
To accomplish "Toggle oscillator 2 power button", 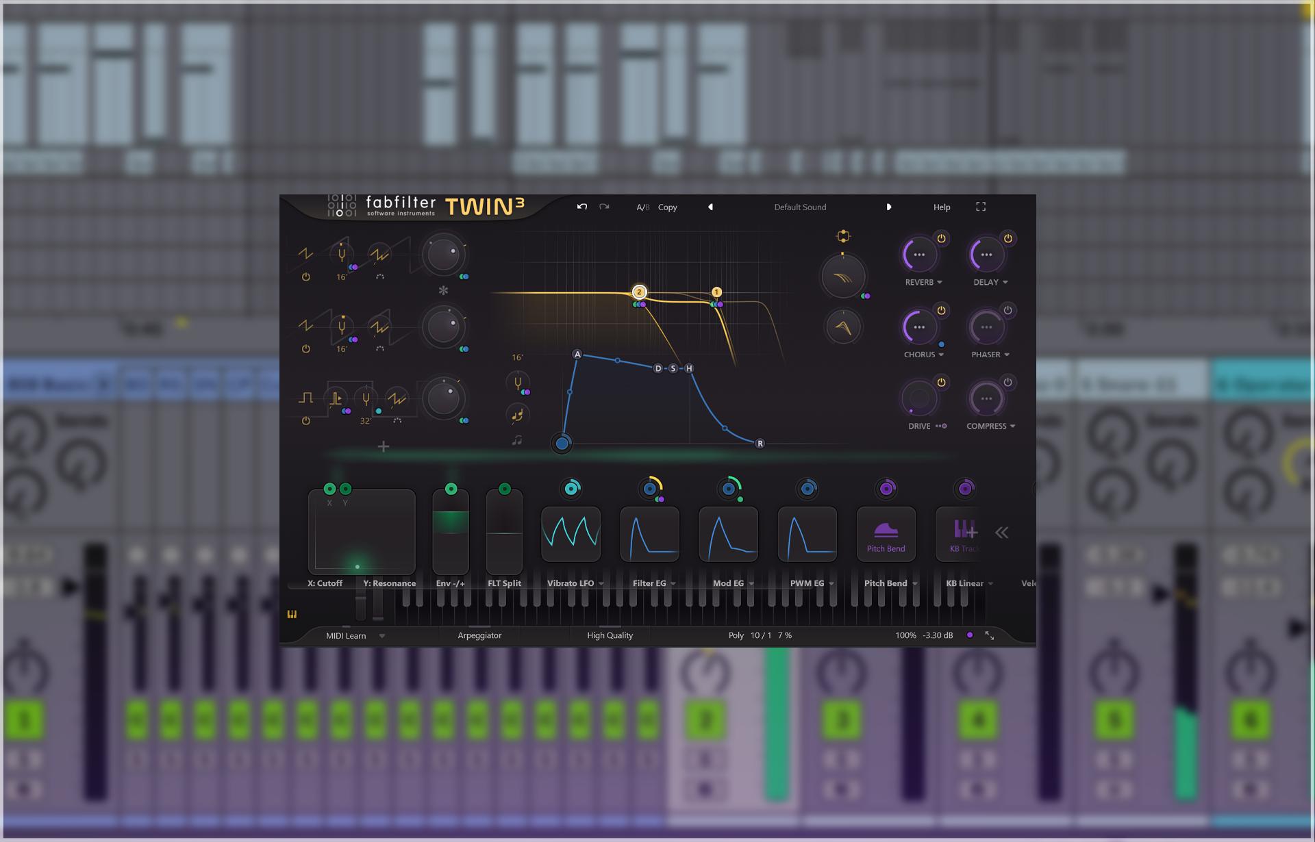I will coord(305,349).
